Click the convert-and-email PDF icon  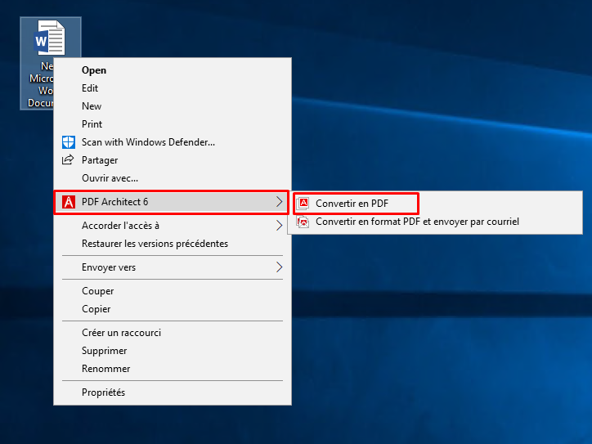coord(303,222)
